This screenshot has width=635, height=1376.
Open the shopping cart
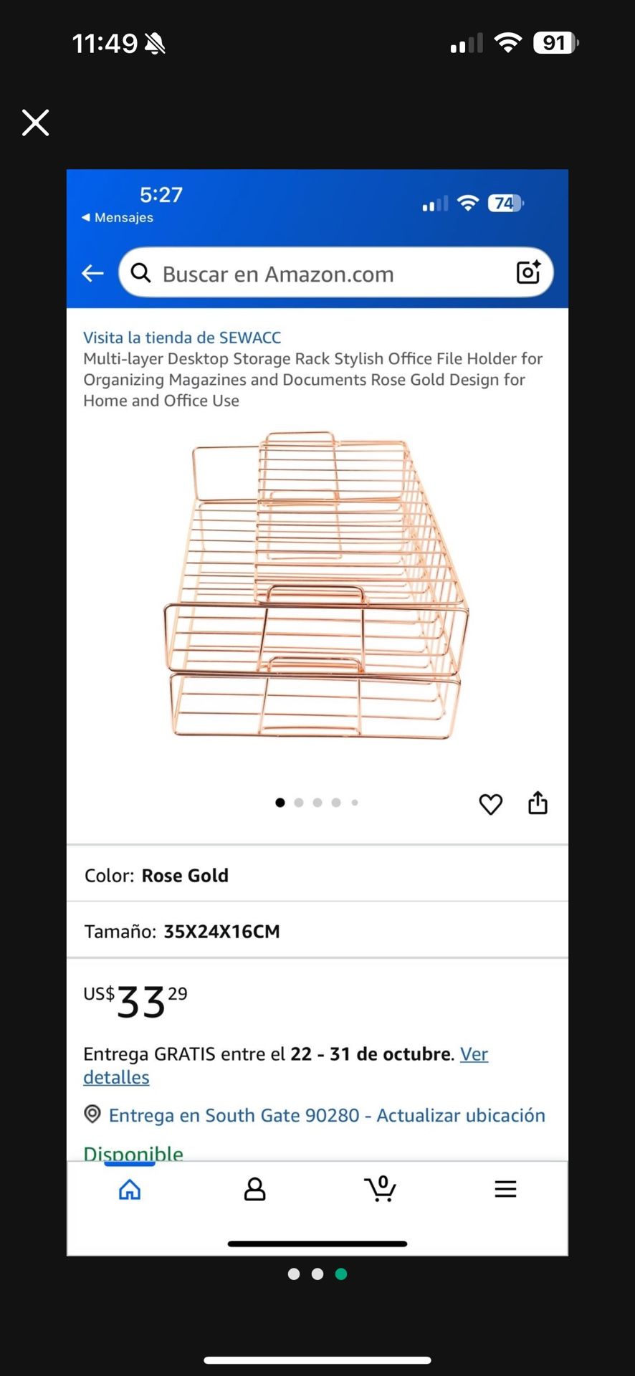click(381, 1189)
